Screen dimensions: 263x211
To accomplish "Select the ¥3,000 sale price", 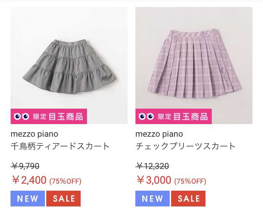I will 154,180.
